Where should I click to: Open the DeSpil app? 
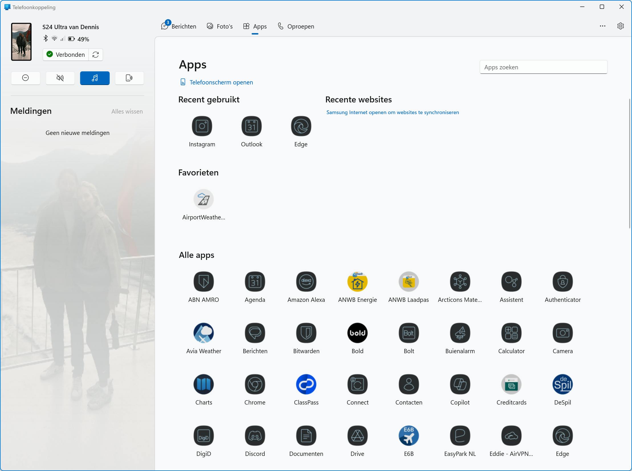click(562, 384)
